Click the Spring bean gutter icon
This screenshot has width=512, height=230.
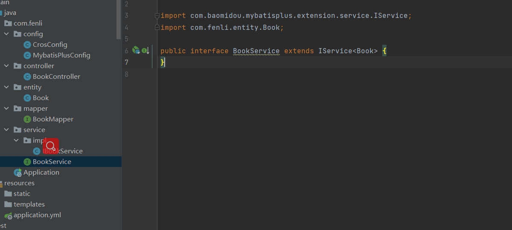[136, 51]
